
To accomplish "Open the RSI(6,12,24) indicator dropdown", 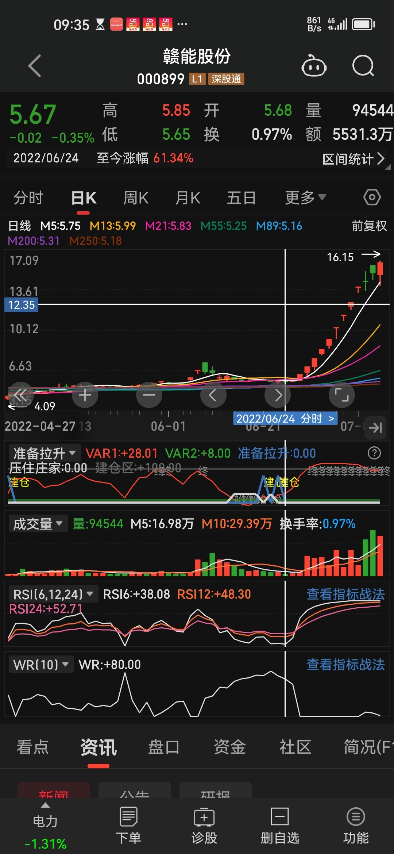I will tap(53, 594).
